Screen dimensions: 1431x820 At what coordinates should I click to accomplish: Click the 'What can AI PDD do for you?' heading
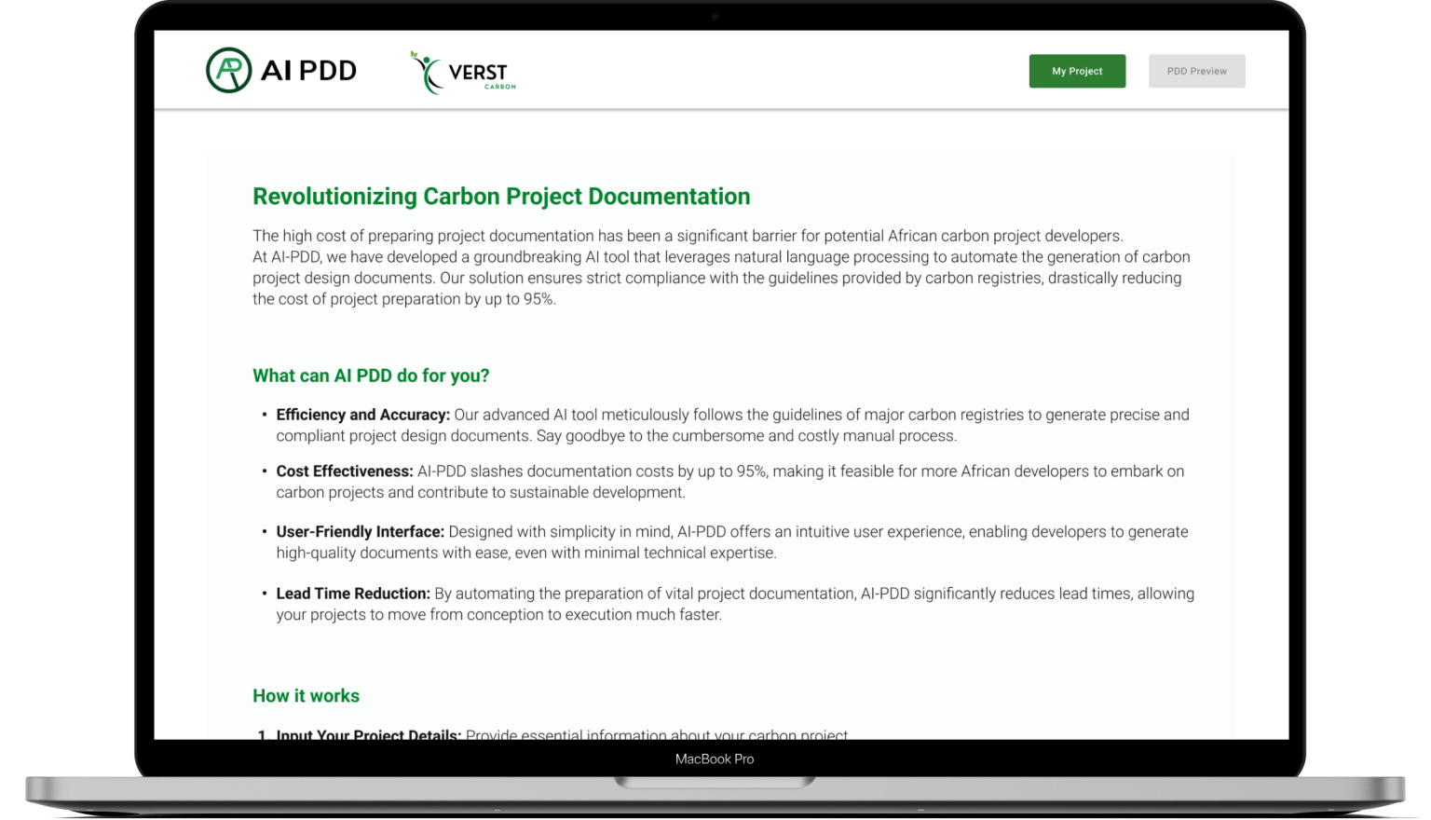[370, 376]
